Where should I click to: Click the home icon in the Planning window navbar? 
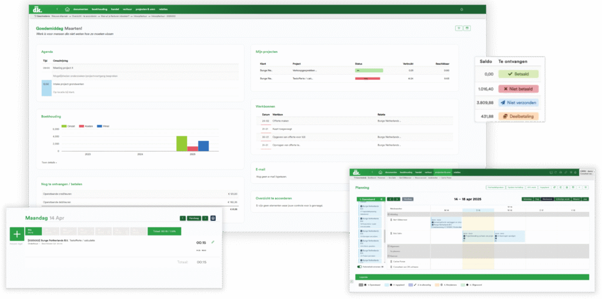click(379, 172)
